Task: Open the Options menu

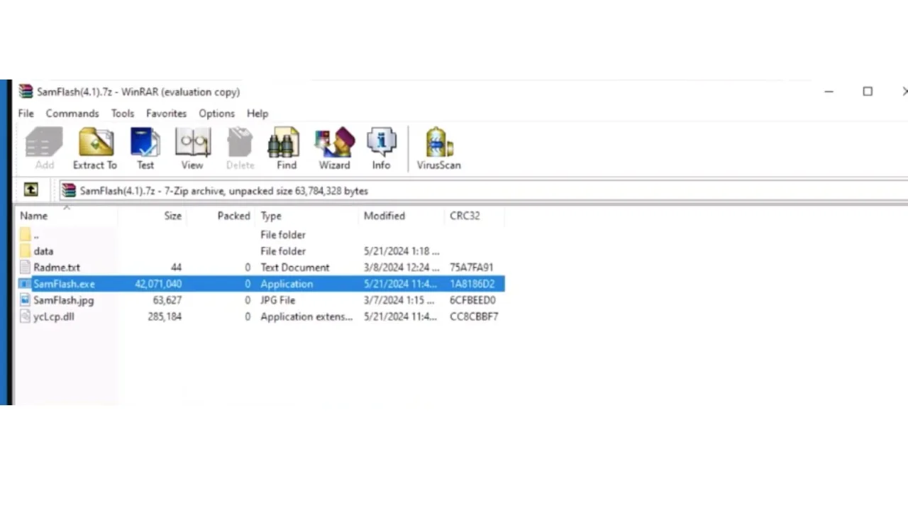Action: pyautogui.click(x=216, y=114)
